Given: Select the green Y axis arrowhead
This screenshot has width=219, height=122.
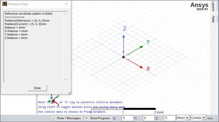Looking at the screenshot, I should point(141,47).
